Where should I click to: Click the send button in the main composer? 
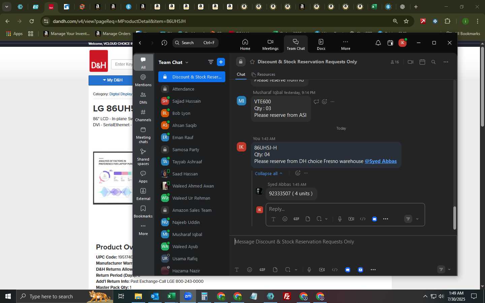(441, 269)
